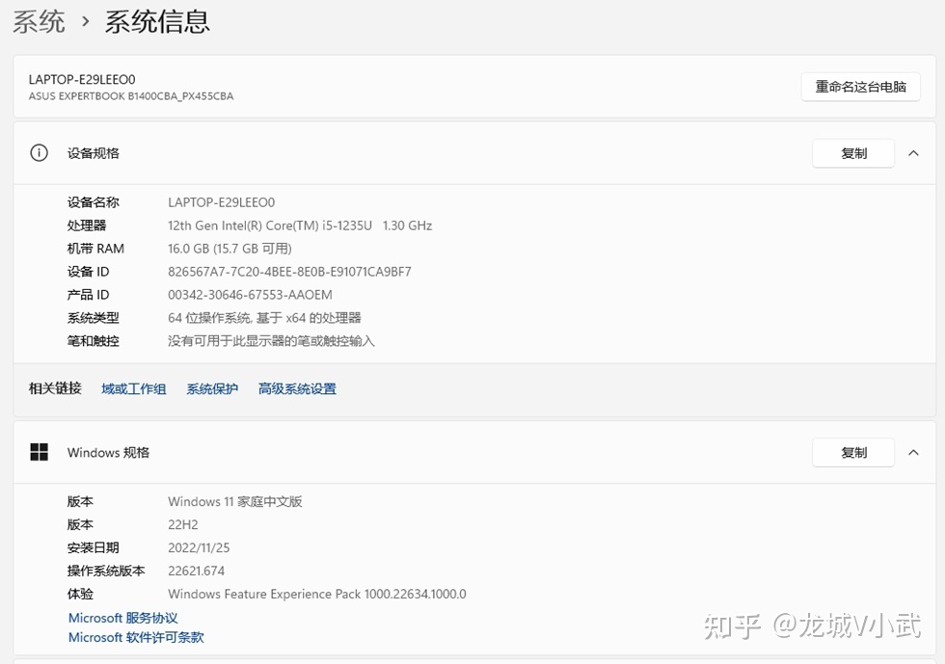Click the 笔和触控 label

(93, 341)
